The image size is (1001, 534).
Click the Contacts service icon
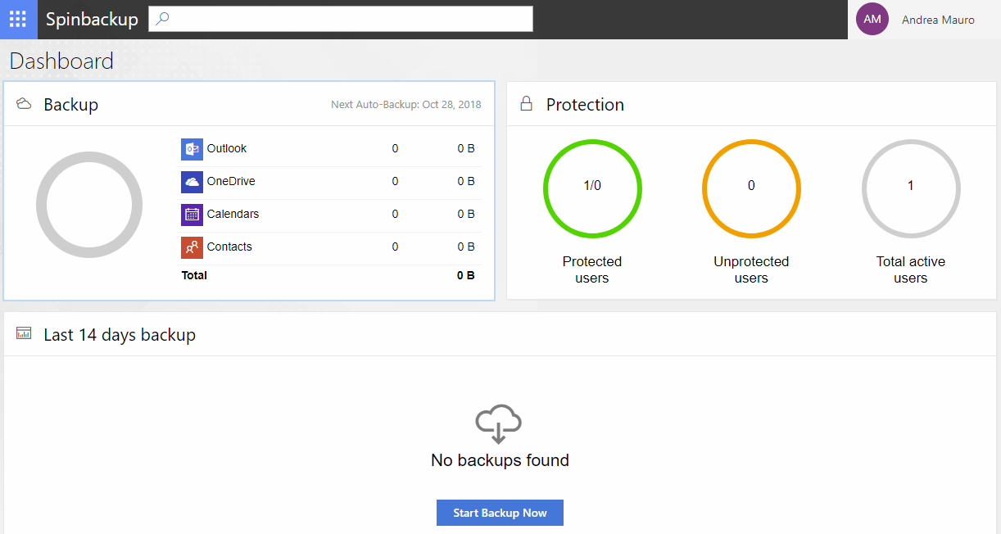pos(192,247)
